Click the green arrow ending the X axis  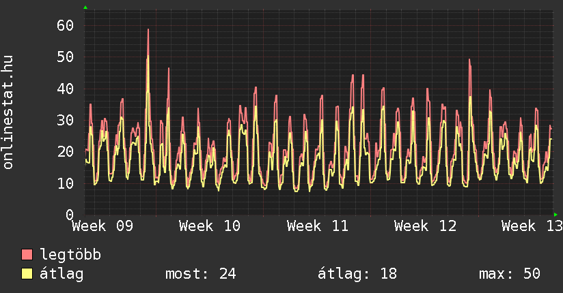555,215
